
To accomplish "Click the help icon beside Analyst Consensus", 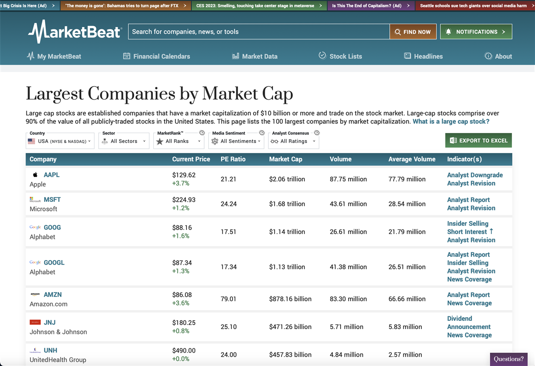I will coord(317,133).
